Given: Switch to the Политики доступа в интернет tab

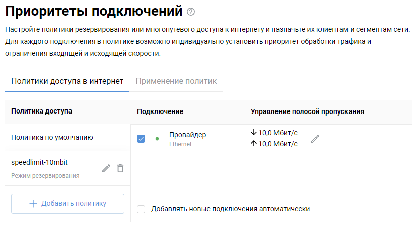Looking at the screenshot, I should (67, 81).
